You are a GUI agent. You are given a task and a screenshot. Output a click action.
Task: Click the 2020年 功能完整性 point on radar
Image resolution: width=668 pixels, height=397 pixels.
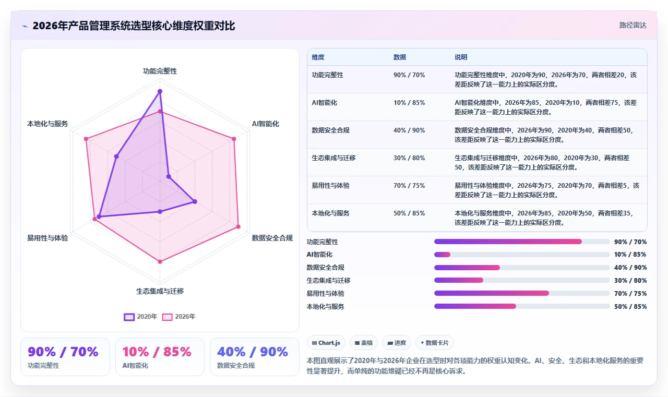point(160,91)
